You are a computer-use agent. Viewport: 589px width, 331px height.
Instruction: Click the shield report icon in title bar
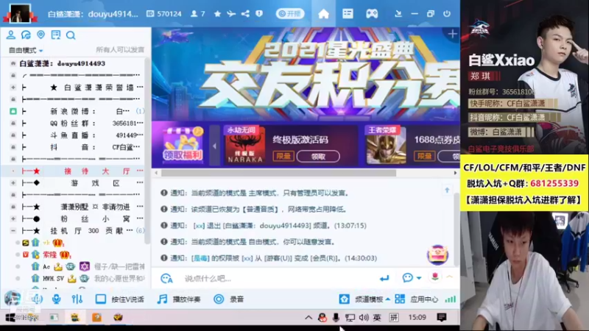[x=259, y=14]
